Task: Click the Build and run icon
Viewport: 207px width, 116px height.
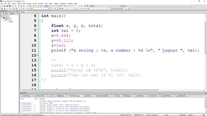Action: point(38,6)
